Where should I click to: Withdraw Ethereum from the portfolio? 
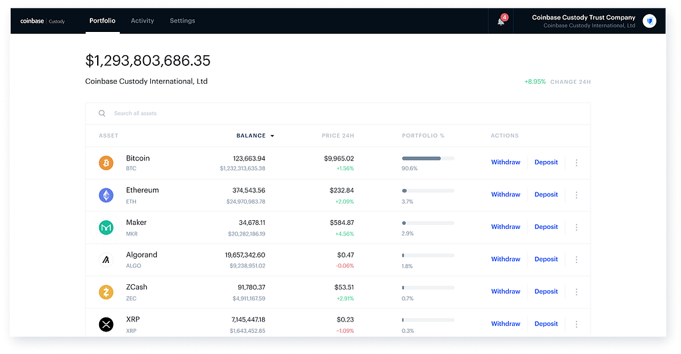[x=505, y=194]
